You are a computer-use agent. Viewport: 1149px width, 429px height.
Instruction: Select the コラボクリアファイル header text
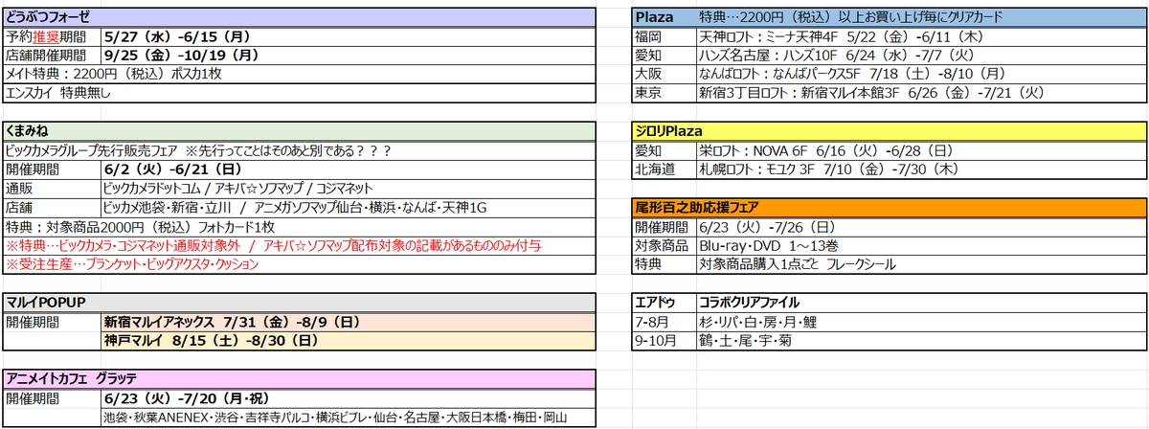(750, 302)
